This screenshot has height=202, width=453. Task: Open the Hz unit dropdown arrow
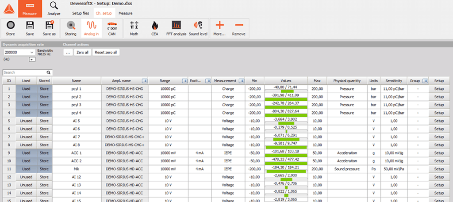coord(32,59)
